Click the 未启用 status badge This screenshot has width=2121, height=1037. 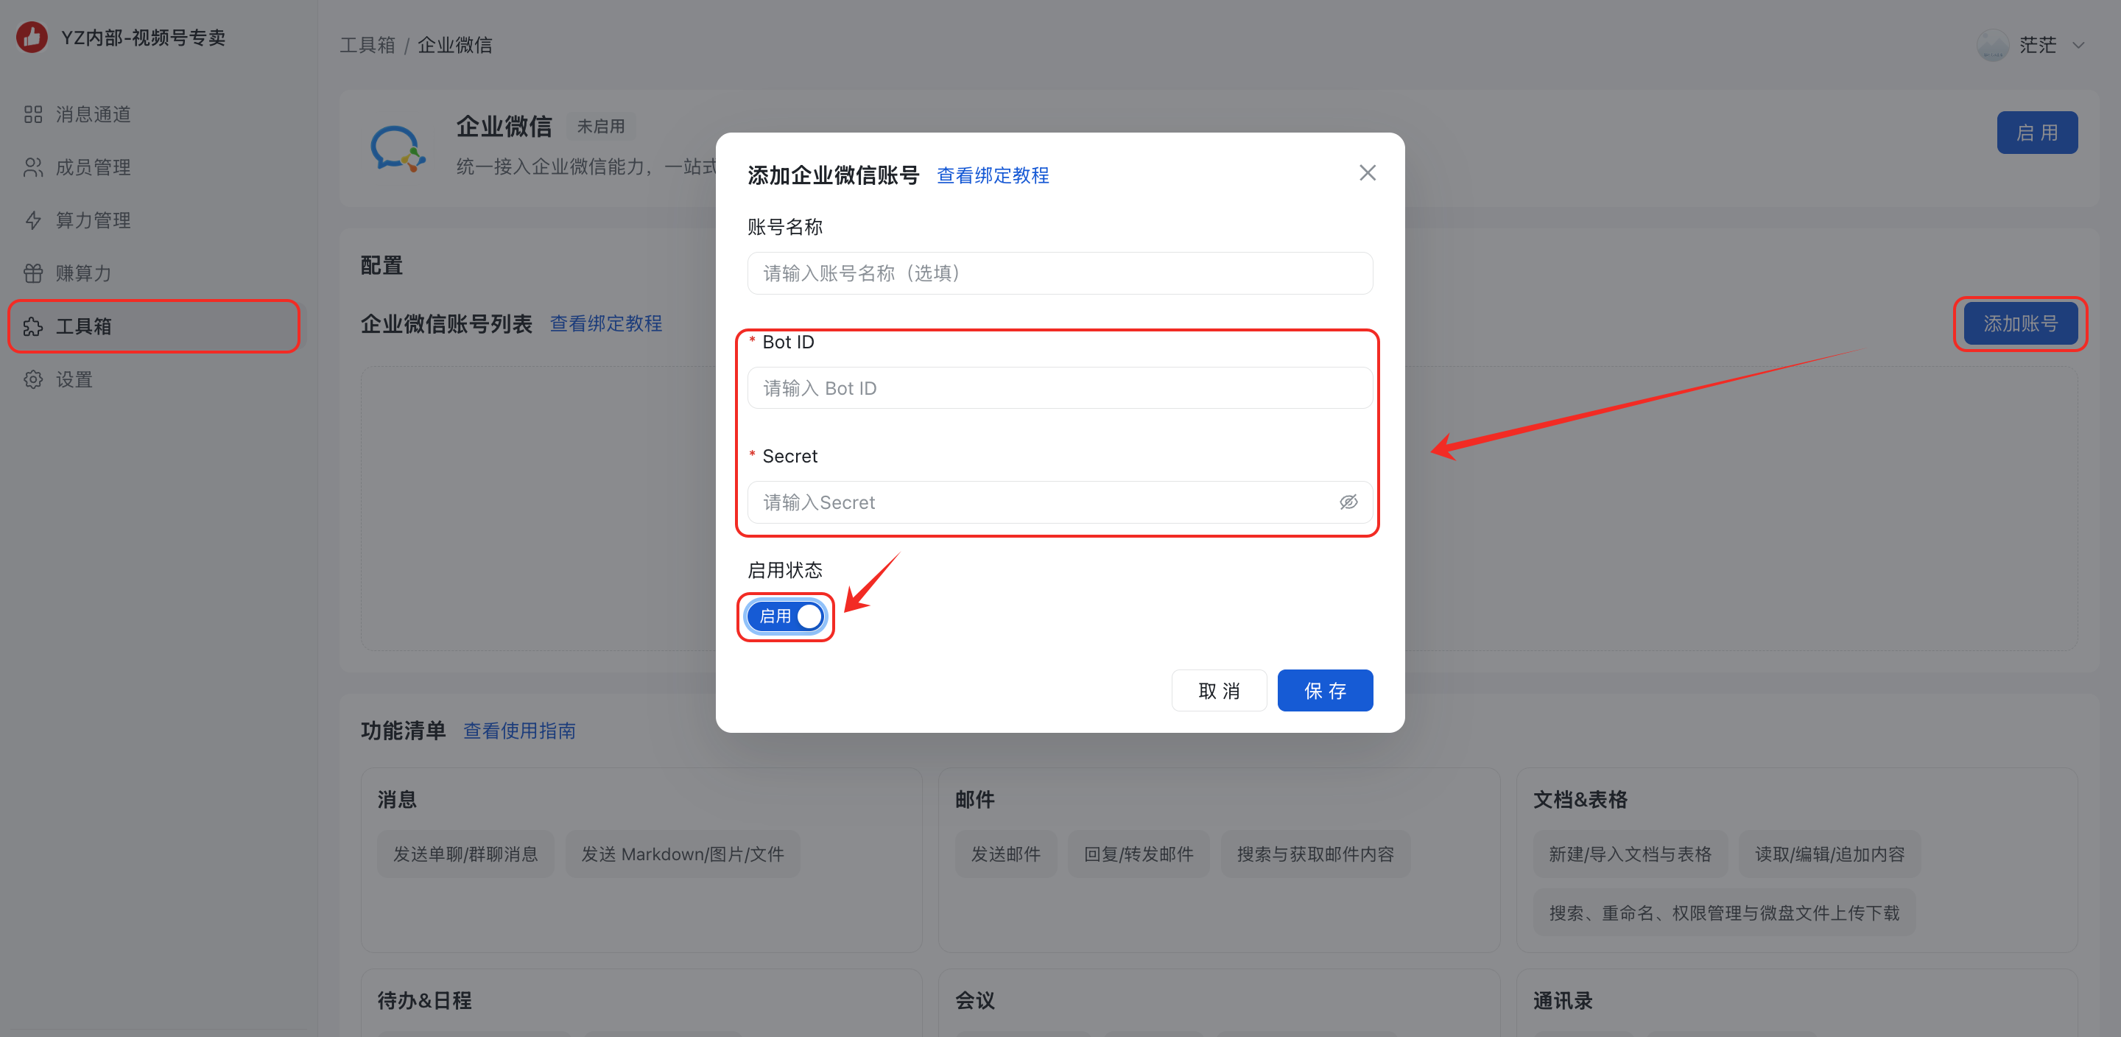point(600,127)
